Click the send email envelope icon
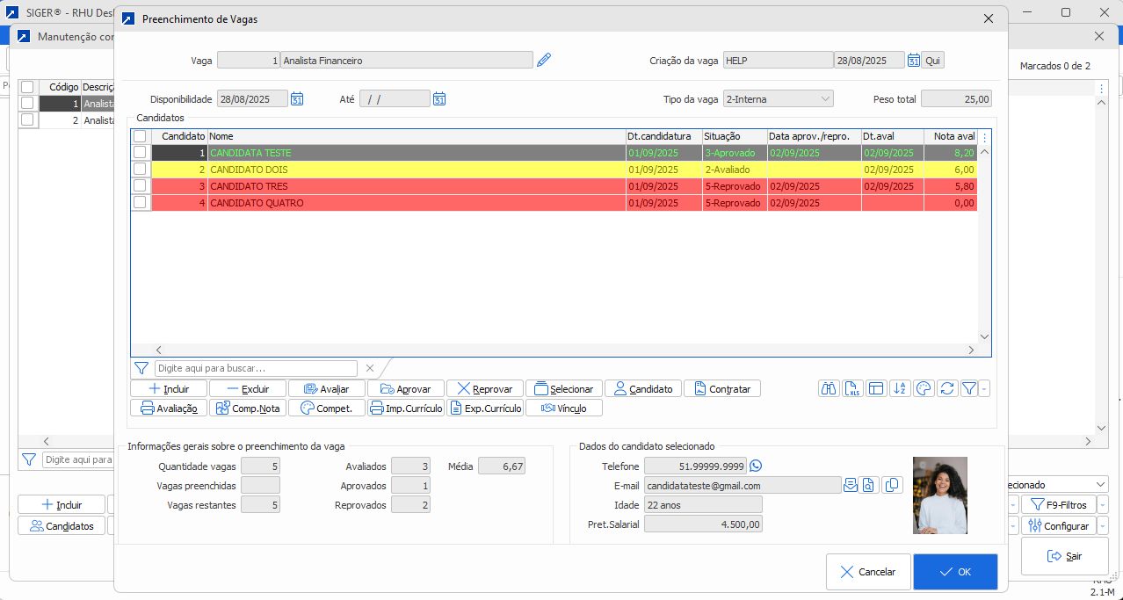 point(850,485)
